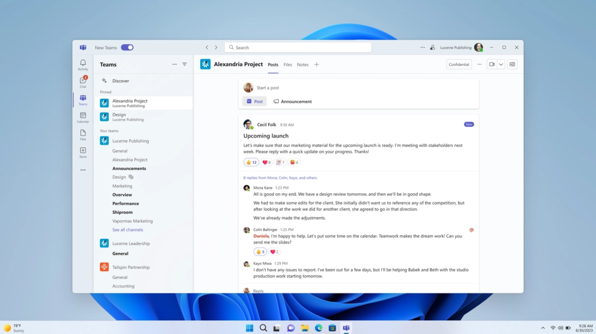Show more apps ellipsis in left rail

pos(83,170)
